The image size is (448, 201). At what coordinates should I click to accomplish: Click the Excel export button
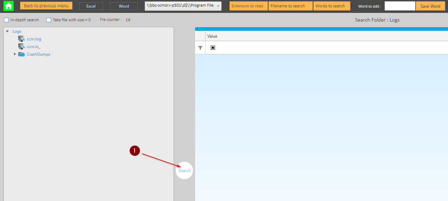91,6
